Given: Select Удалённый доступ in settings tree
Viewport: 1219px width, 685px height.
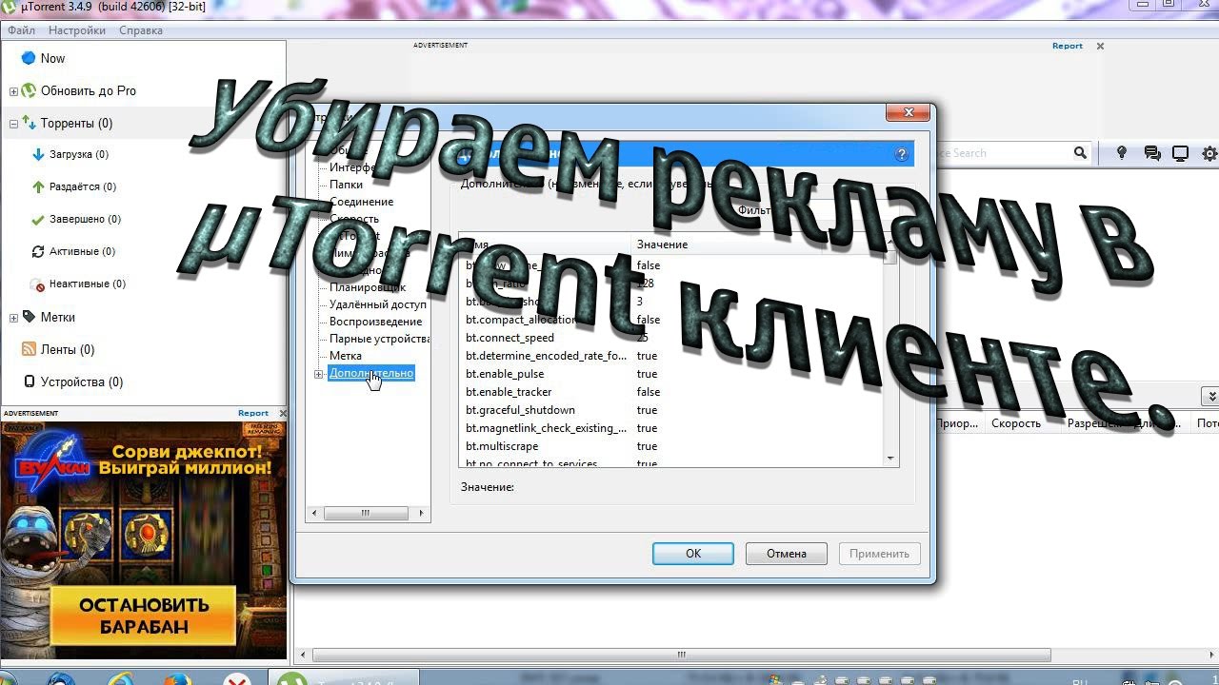Looking at the screenshot, I should [378, 304].
